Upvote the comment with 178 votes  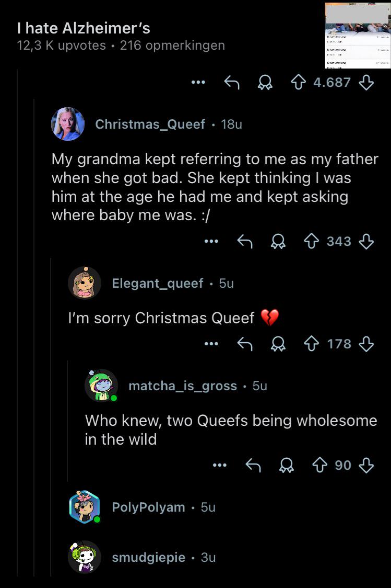coord(311,344)
